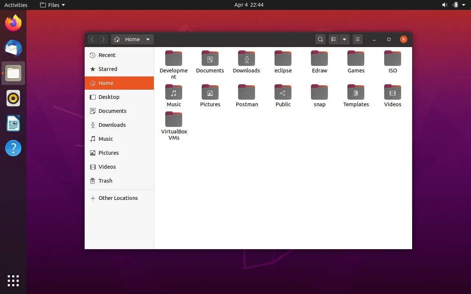This screenshot has height=294, width=471.
Task: Expand the Home path bar dropdown
Action: [148, 39]
